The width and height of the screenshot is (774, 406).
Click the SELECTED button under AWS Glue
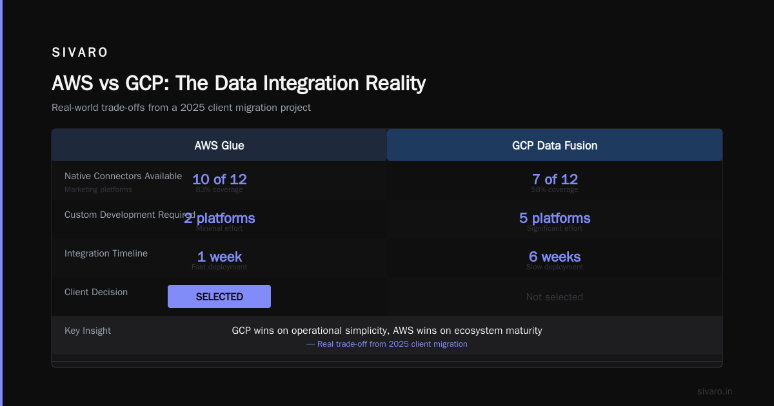pyautogui.click(x=219, y=296)
